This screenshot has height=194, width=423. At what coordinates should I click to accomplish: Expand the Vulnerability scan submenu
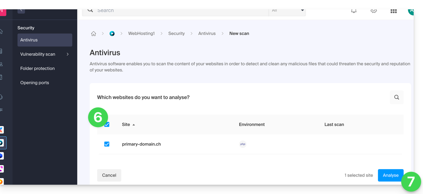click(68, 54)
